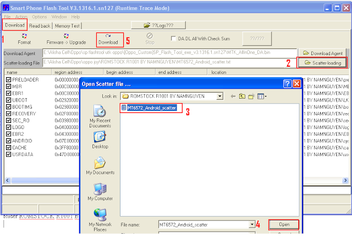Click the File name input field
This screenshot has height=236, width=352.
pyautogui.click(x=204, y=224)
